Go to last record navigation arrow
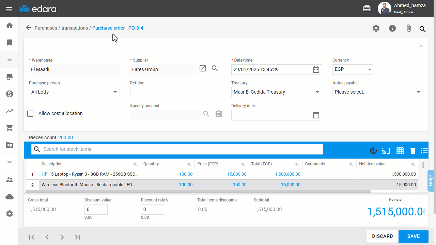The width and height of the screenshot is (436, 245). pos(78,237)
